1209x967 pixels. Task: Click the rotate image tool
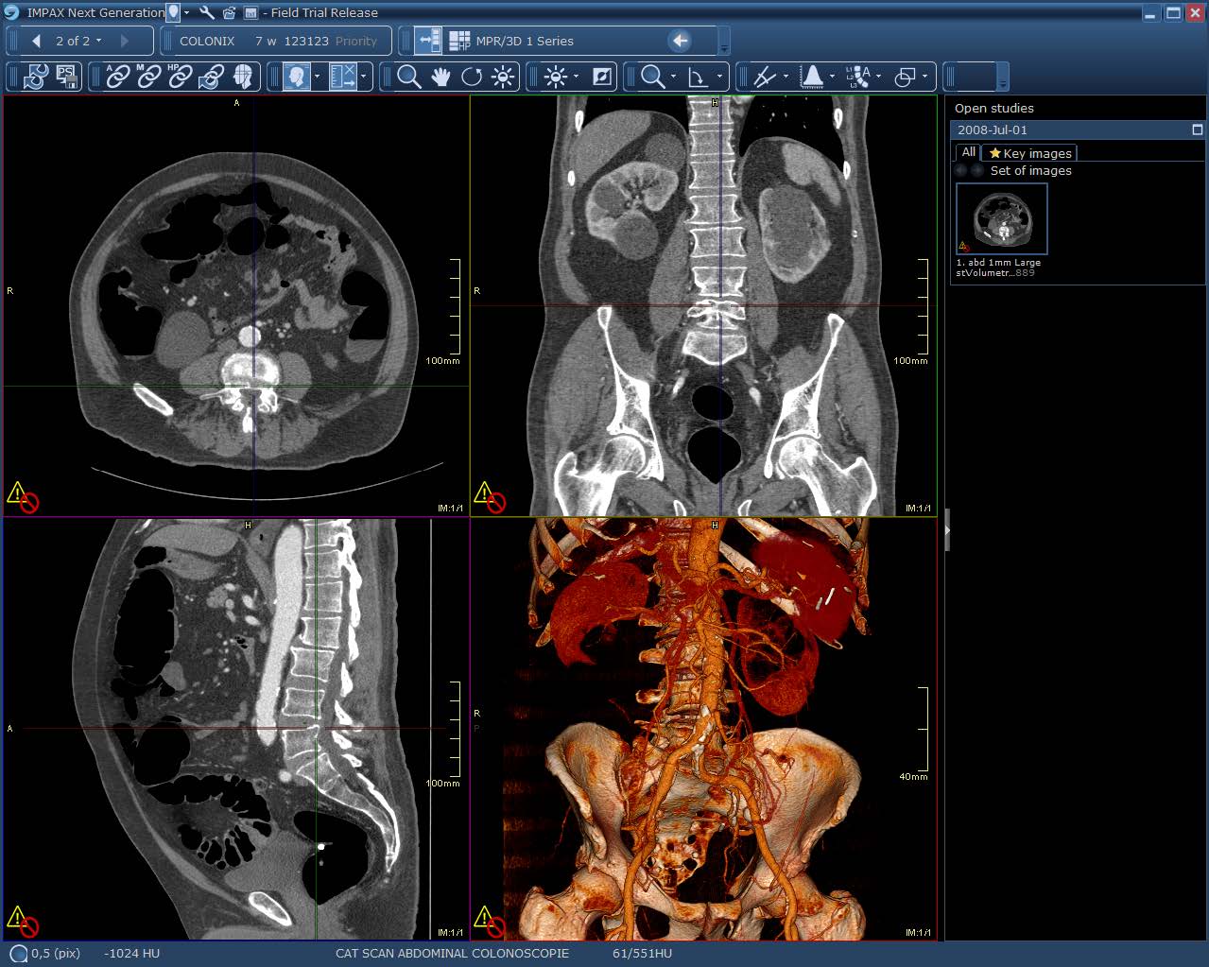[472, 77]
